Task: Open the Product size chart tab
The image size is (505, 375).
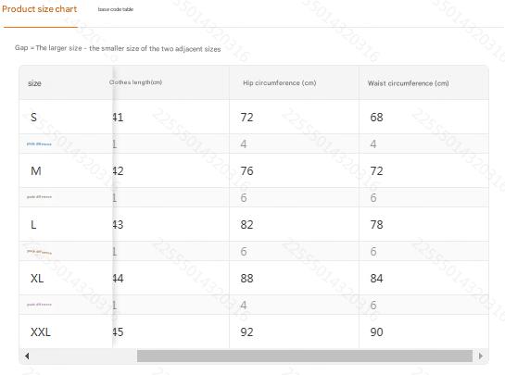Action: 39,9
